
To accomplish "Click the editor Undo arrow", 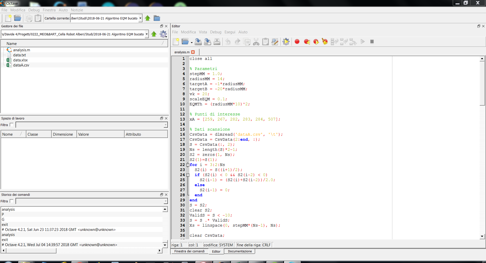I will [228, 42].
